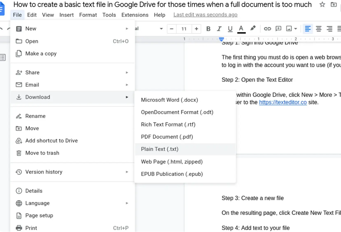Open the File menu

pyautogui.click(x=17, y=15)
